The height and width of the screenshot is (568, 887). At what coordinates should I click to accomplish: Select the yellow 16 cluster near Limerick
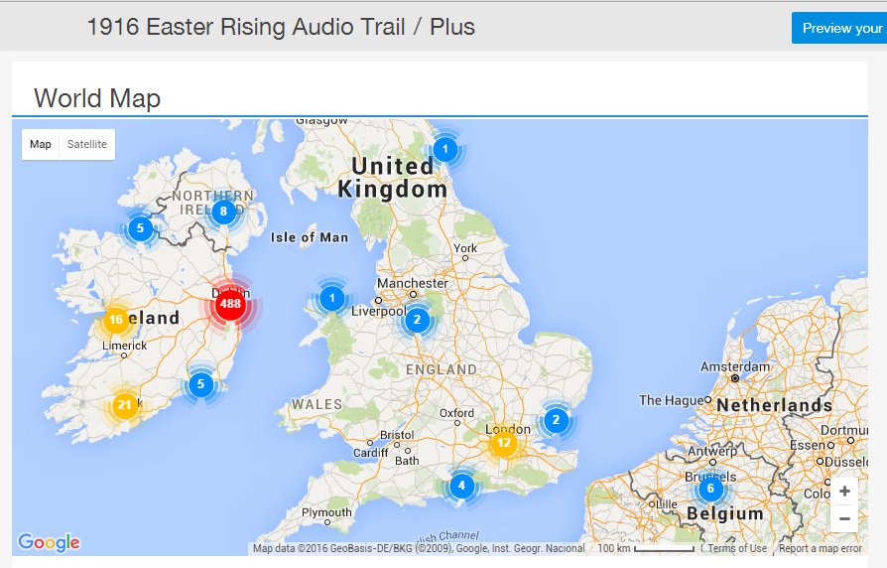click(x=115, y=320)
